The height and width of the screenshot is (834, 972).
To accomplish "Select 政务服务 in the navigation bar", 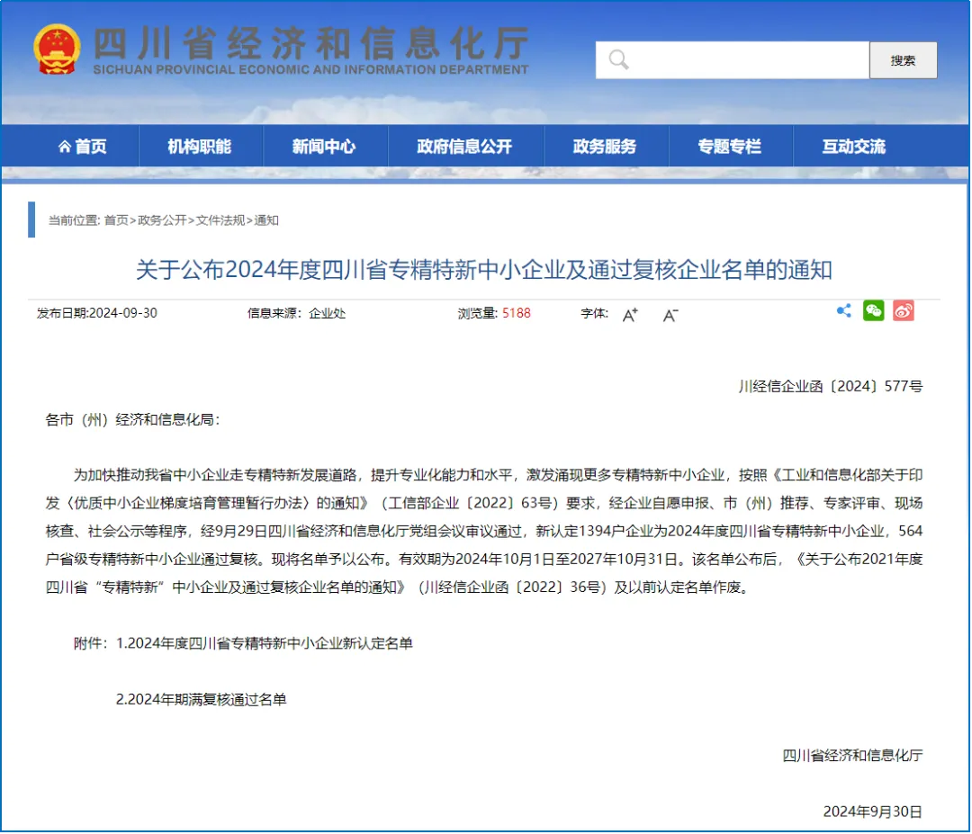I will [605, 147].
